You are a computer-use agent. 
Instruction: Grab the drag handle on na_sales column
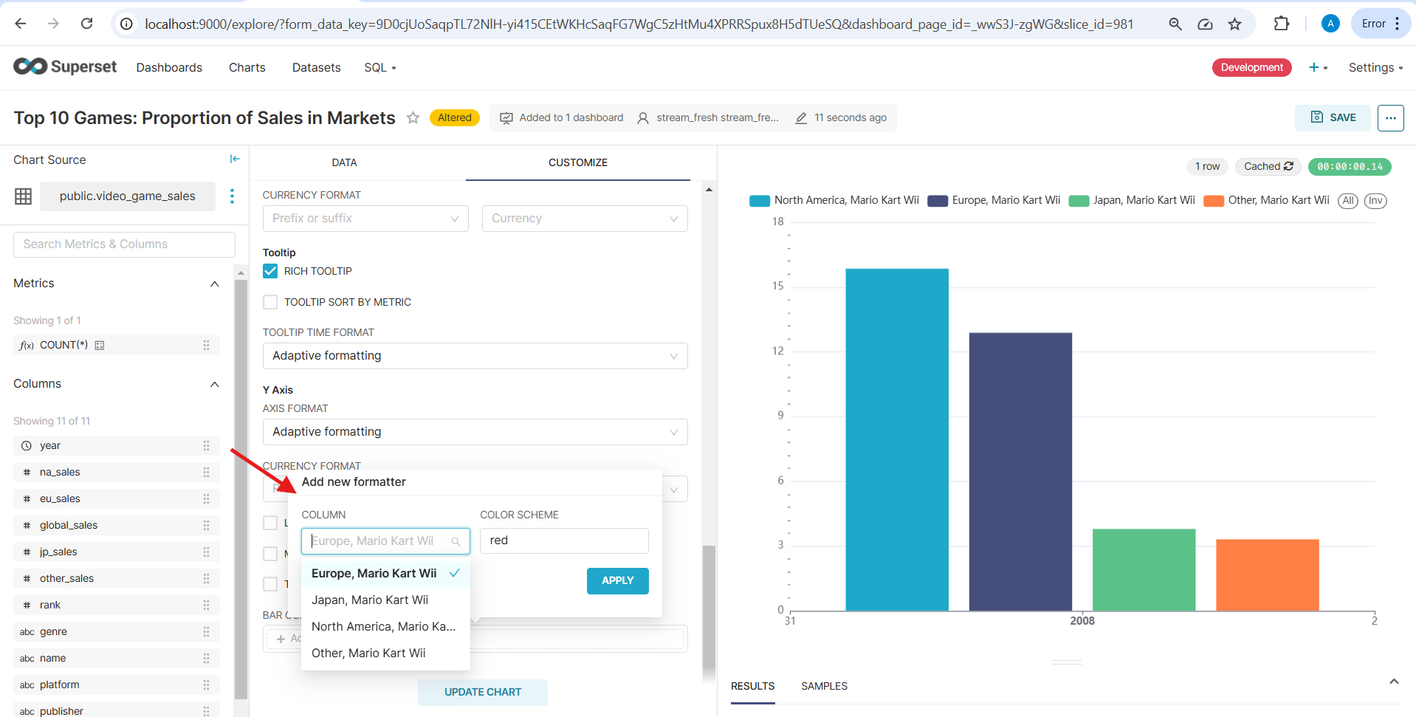click(x=206, y=473)
